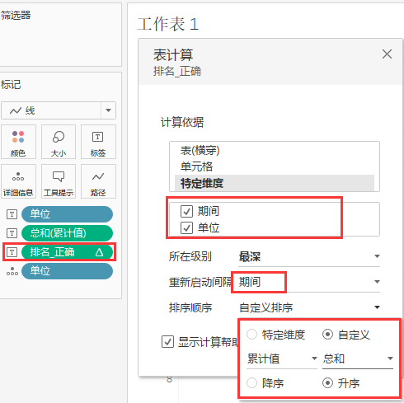Viewport: 404px width, 403px height.
Task: Open the 累计值 field dropdown
Action: pos(282,358)
